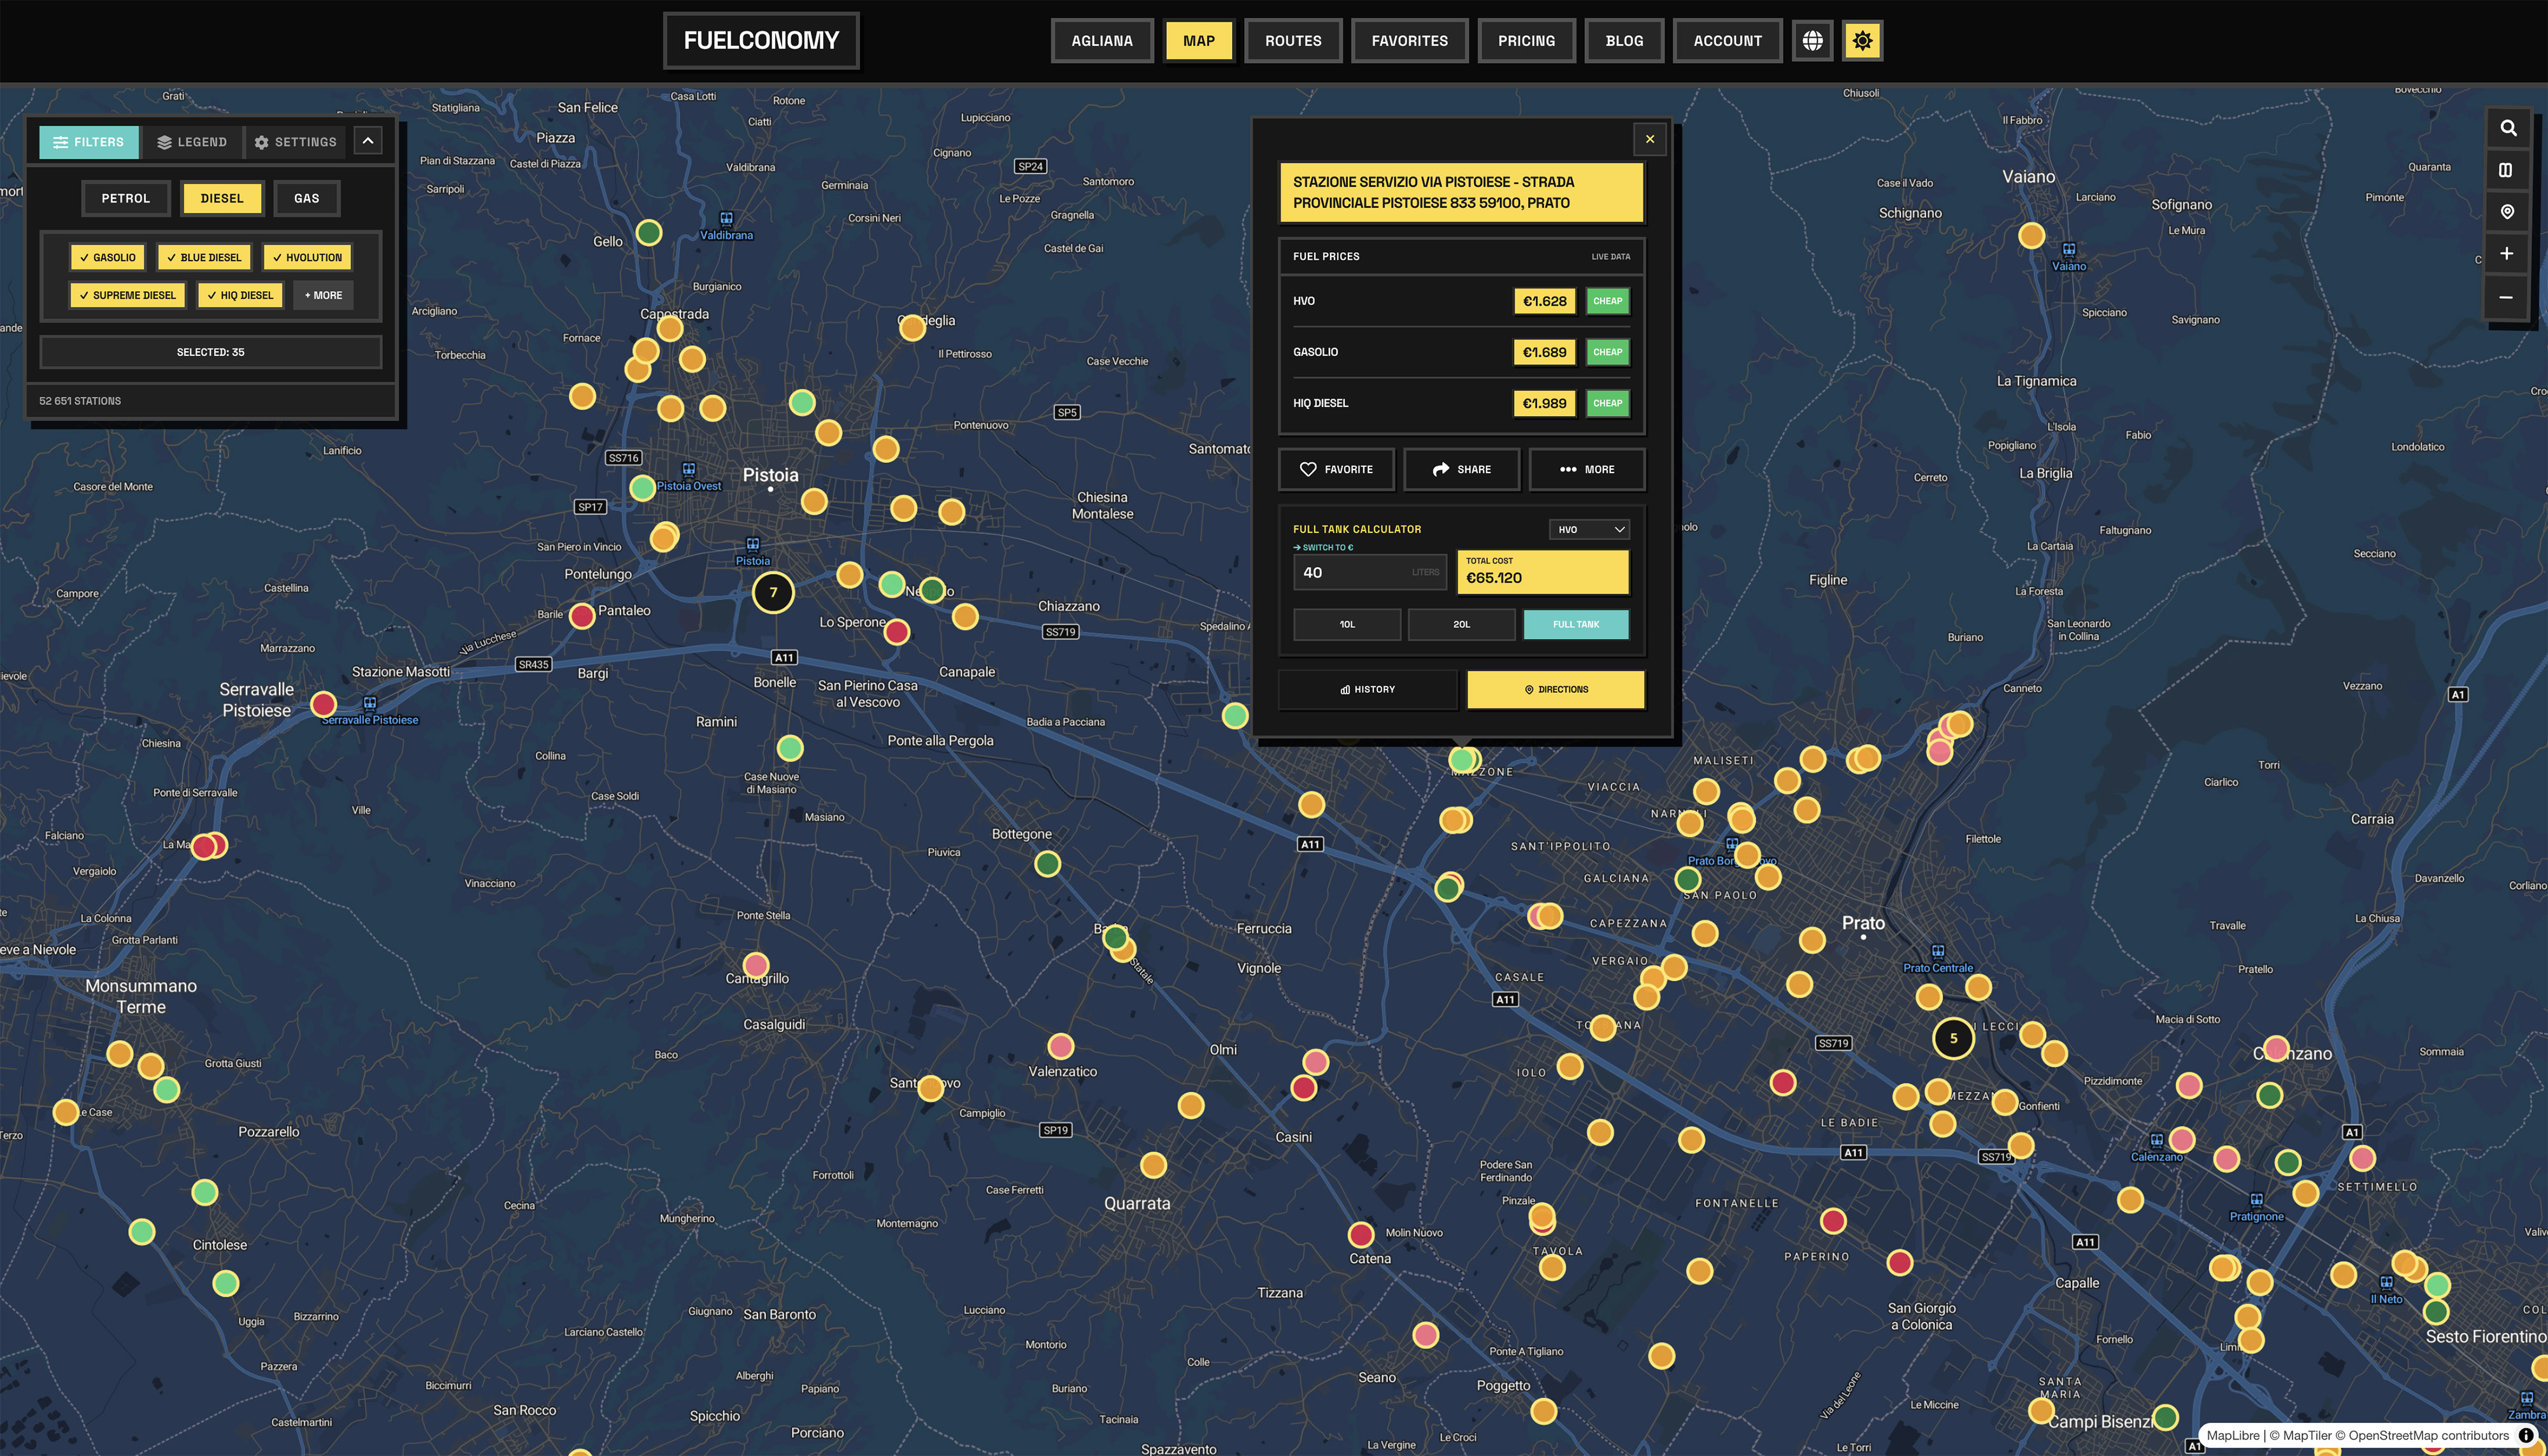The width and height of the screenshot is (2548, 1456).
Task: Disable the BLUE DIESEL filter
Action: point(204,257)
